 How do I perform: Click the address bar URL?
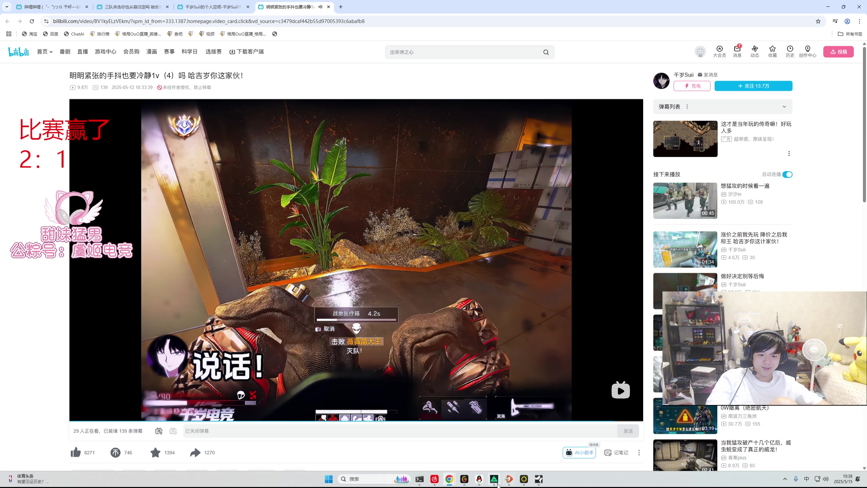tap(209, 21)
